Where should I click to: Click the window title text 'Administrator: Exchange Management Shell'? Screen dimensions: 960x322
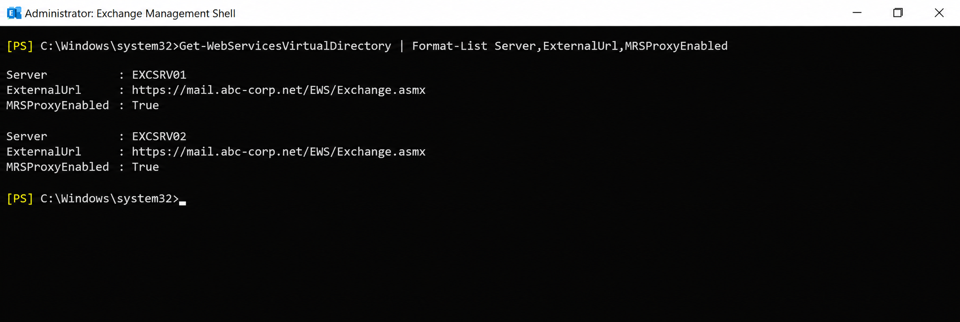pos(130,14)
